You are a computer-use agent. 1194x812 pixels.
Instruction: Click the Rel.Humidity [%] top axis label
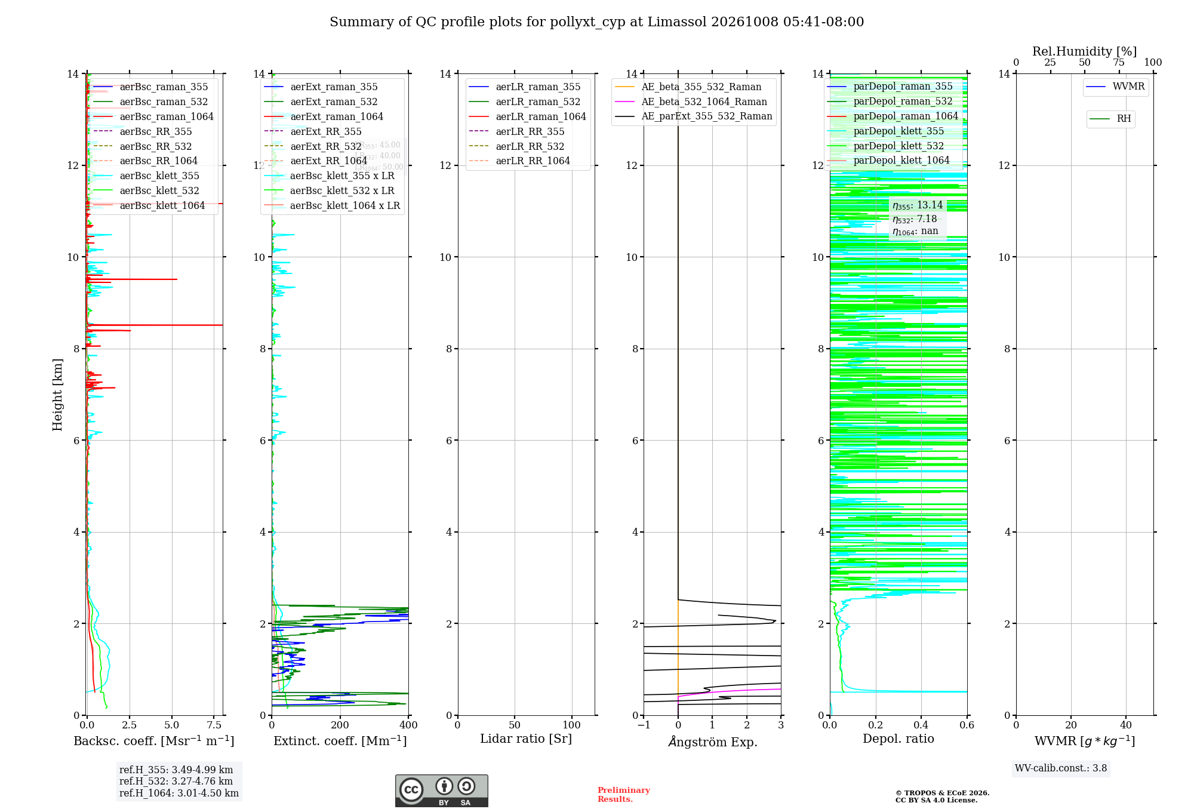(1085, 51)
